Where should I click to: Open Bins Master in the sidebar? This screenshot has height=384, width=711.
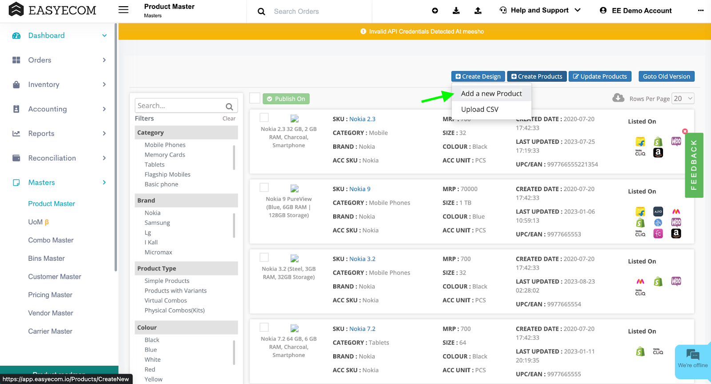(46, 258)
